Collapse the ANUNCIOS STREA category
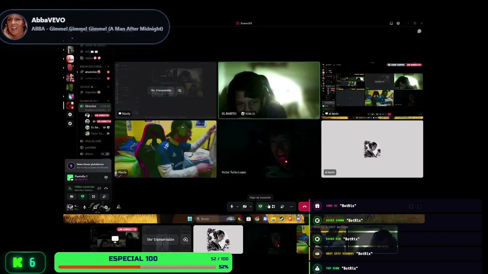This screenshot has height=274, width=488. pyautogui.click(x=91, y=66)
